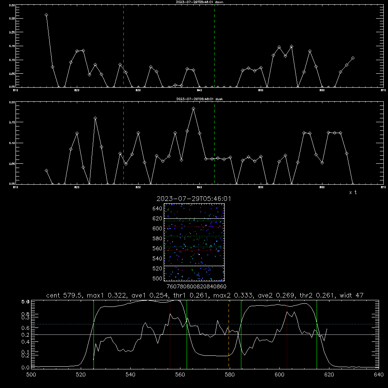Click the left red dotted vertical line in the bottom plot
Image resolution: width=388 pixels, height=388 pixels.
170,334
